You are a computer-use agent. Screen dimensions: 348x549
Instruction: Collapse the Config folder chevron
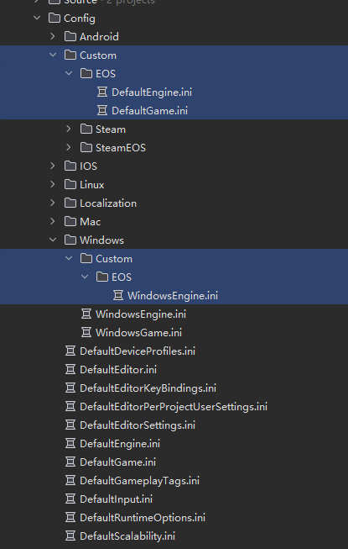tap(37, 18)
